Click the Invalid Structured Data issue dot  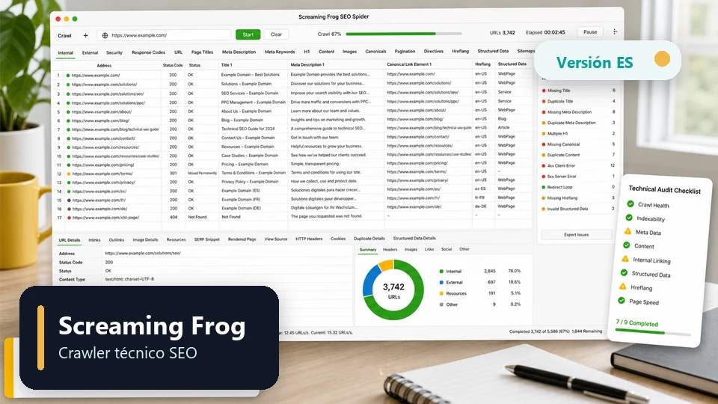coord(544,209)
